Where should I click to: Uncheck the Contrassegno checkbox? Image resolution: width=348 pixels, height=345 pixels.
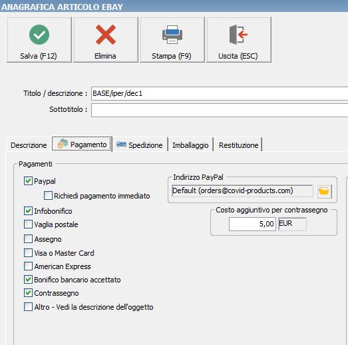pos(28,293)
